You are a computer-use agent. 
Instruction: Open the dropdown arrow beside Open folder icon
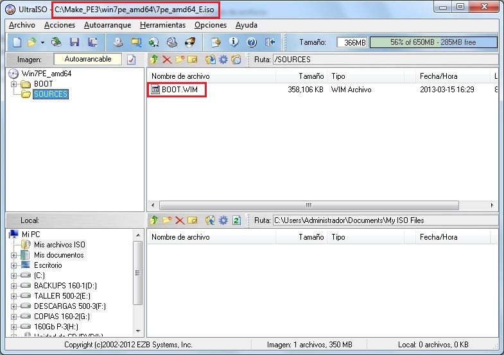coord(42,42)
